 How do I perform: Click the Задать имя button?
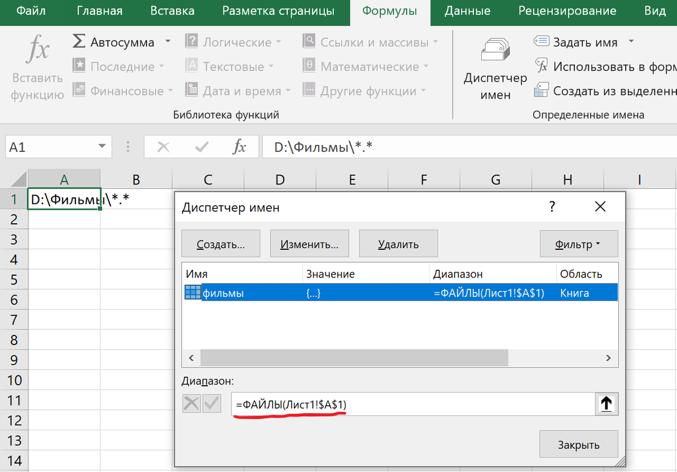click(576, 42)
